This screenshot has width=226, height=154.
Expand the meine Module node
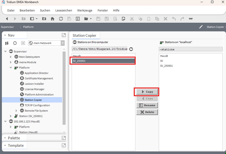coord(11,62)
